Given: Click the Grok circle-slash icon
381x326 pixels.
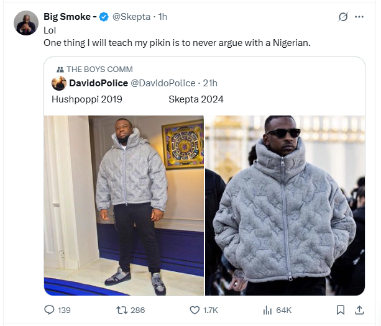Looking at the screenshot, I should 342,17.
